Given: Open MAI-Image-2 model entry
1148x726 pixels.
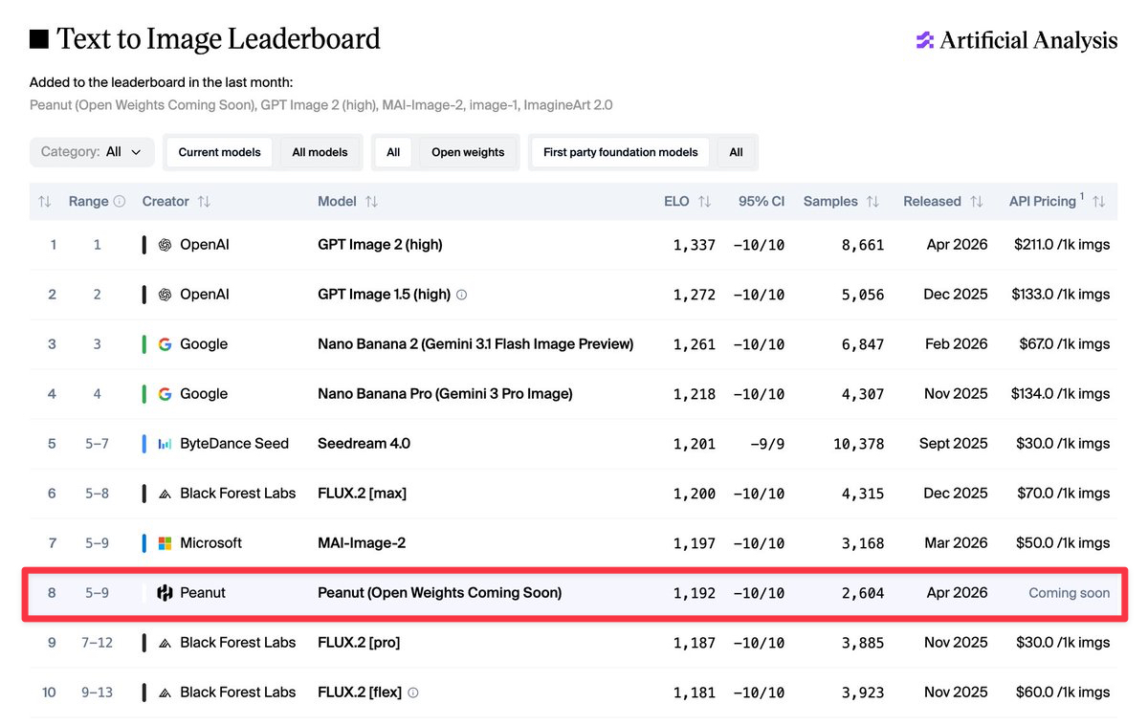Looking at the screenshot, I should tap(362, 543).
